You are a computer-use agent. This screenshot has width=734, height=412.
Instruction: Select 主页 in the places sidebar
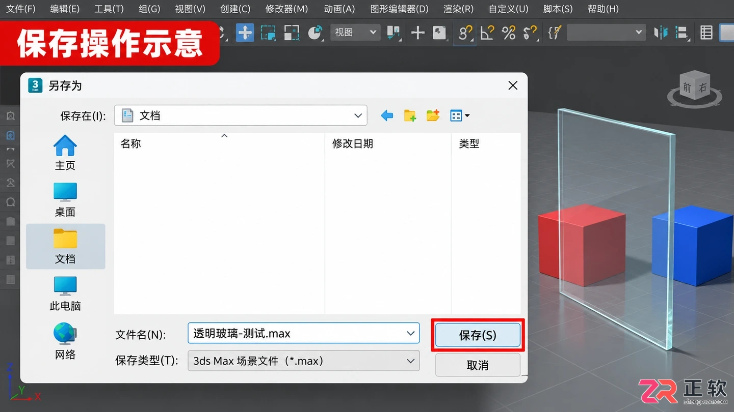point(65,153)
